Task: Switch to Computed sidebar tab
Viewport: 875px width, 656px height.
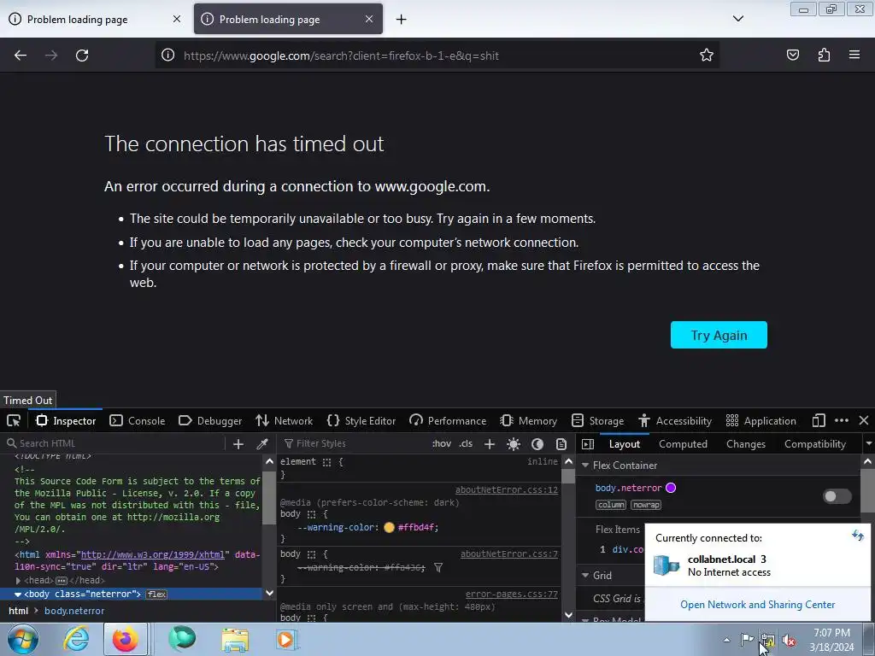Action: click(683, 444)
